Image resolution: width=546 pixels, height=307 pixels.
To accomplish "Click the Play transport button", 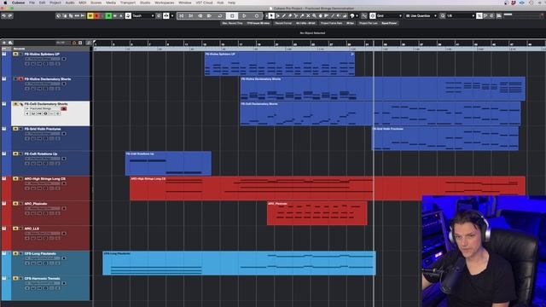I will click(244, 15).
